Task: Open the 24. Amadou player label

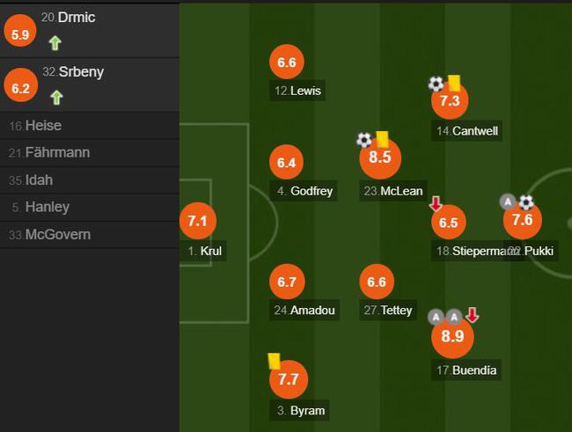Action: 304,310
